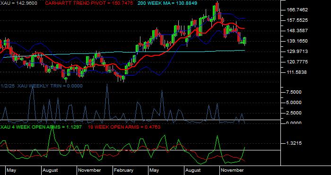Click the XAU = 142.9600 price label
The width and height of the screenshot is (331, 175).
coord(18,3)
